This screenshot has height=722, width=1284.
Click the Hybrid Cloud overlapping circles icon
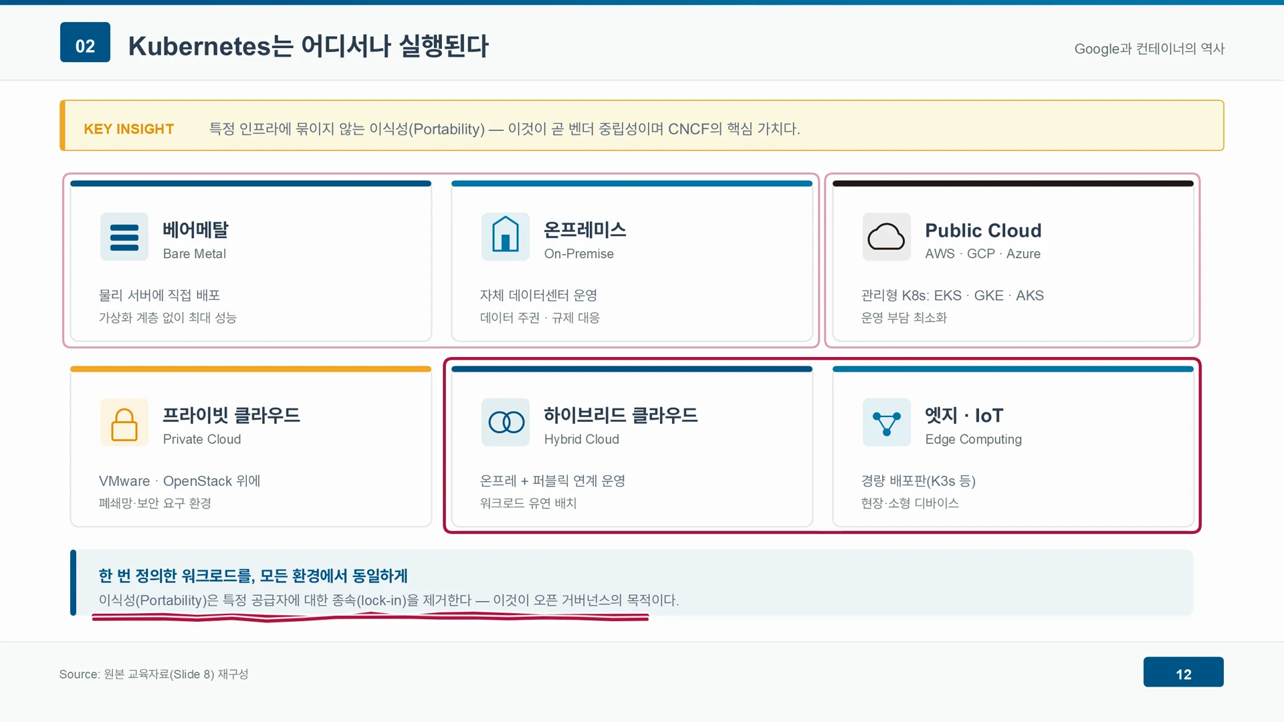pos(506,423)
